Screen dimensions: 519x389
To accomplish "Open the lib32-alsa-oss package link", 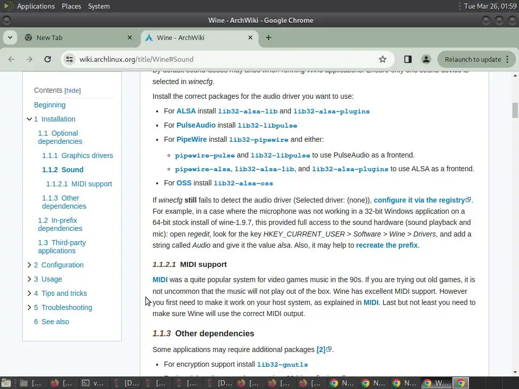I will pos(243,183).
